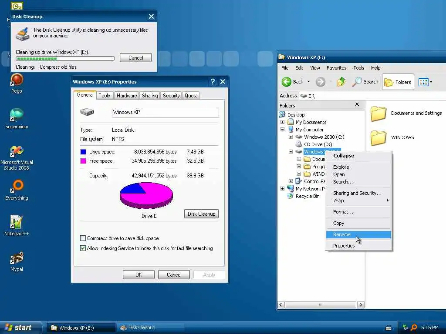Close the Folders pane
Viewport: 446px width, 334px height.
[x=357, y=104]
